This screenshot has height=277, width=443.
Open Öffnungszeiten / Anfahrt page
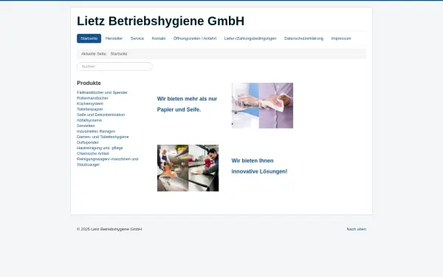(195, 38)
